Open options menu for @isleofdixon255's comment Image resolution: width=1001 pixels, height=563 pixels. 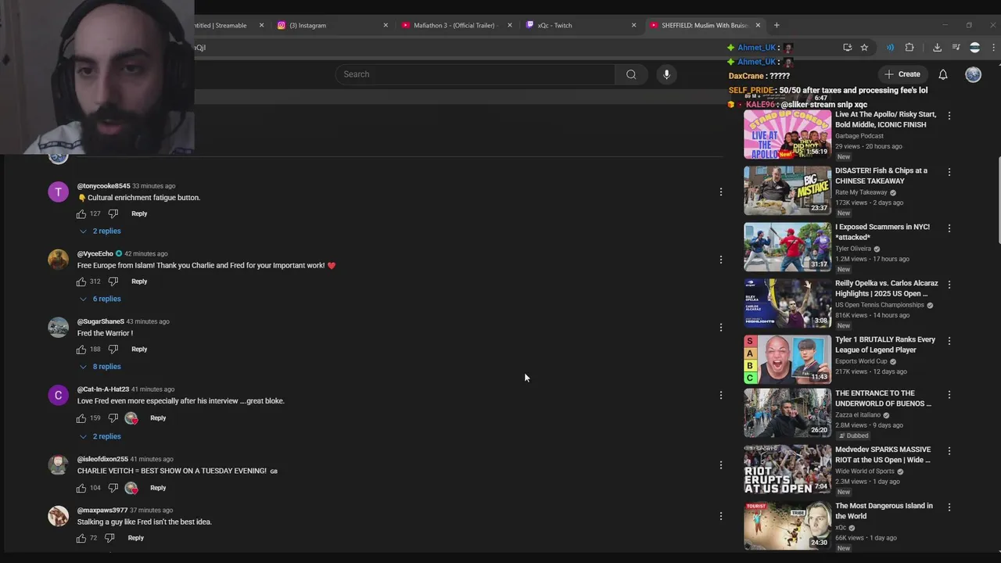(721, 464)
